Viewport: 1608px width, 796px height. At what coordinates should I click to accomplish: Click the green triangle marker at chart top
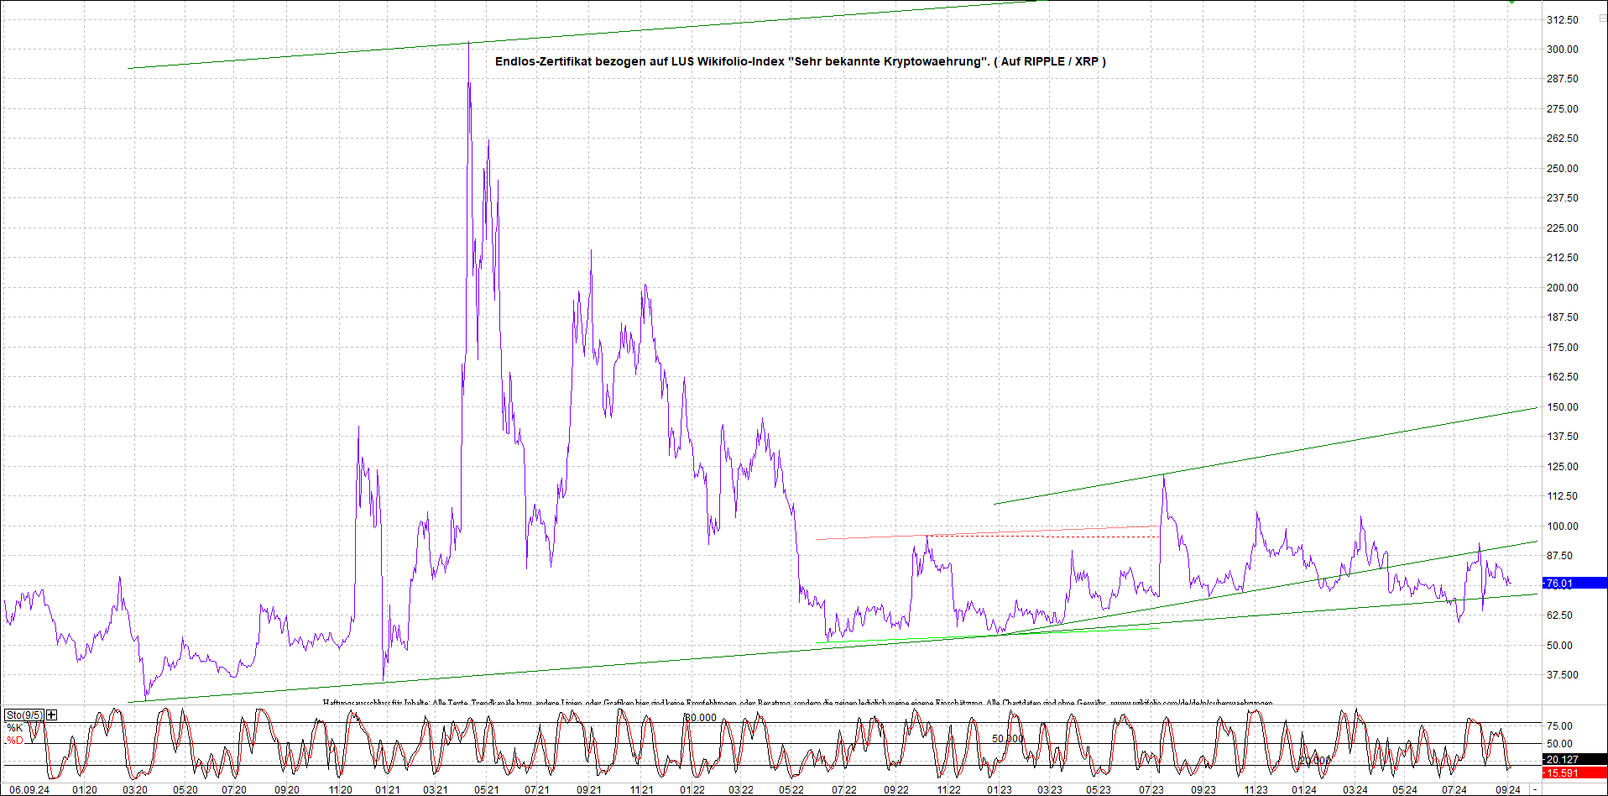pos(1511,2)
